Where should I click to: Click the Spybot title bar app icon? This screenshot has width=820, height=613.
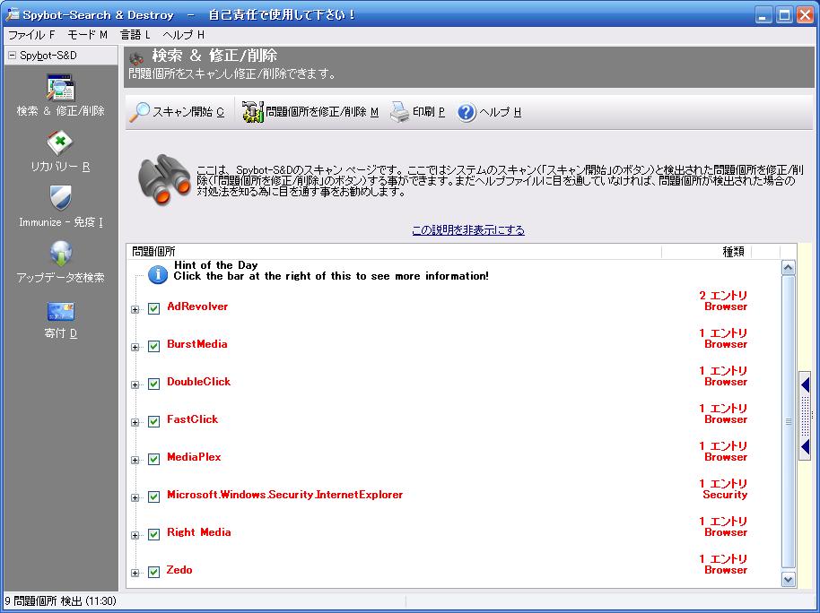[x=12, y=14]
